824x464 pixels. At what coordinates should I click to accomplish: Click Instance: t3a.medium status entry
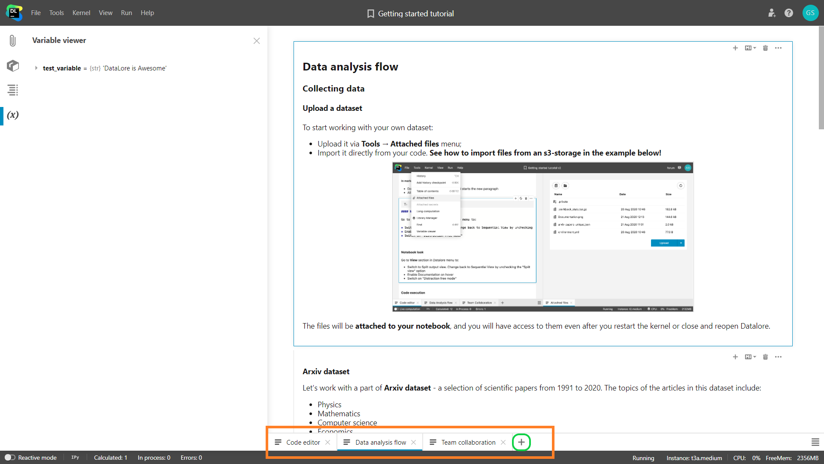694,458
